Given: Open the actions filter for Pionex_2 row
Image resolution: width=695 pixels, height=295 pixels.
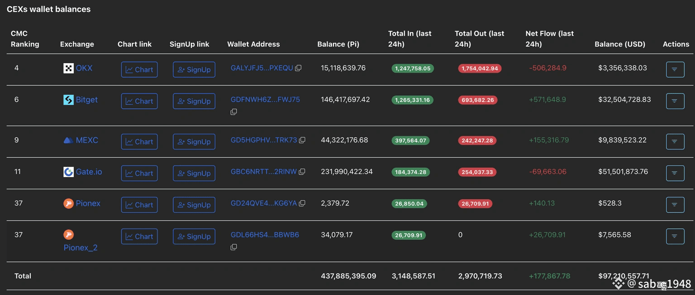Looking at the screenshot, I should [675, 236].
